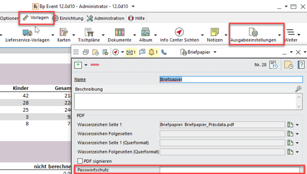
Task: Click the bell notifications icon
Action: [x=152, y=52]
